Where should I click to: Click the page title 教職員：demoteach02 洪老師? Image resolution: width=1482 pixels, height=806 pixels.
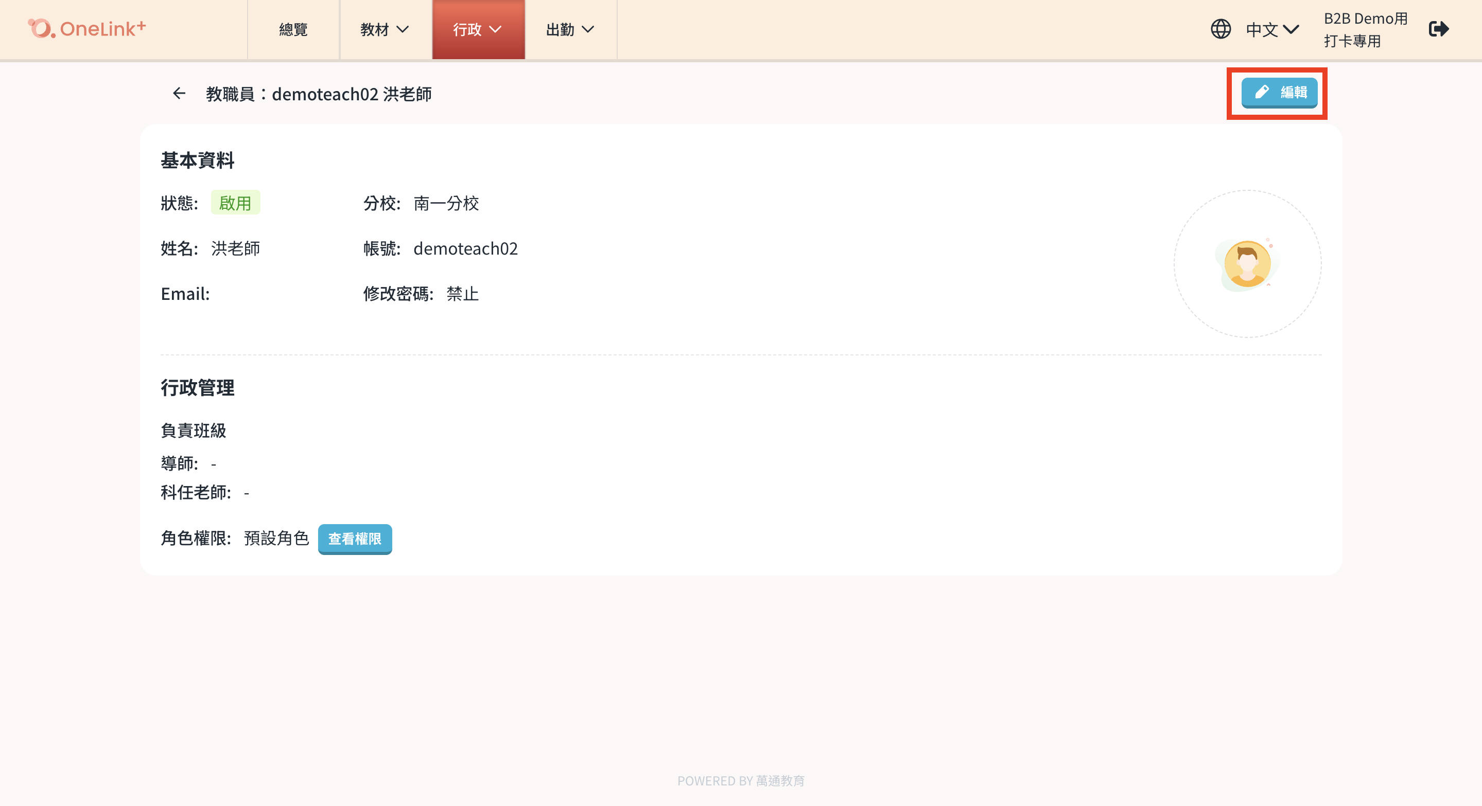tap(319, 94)
